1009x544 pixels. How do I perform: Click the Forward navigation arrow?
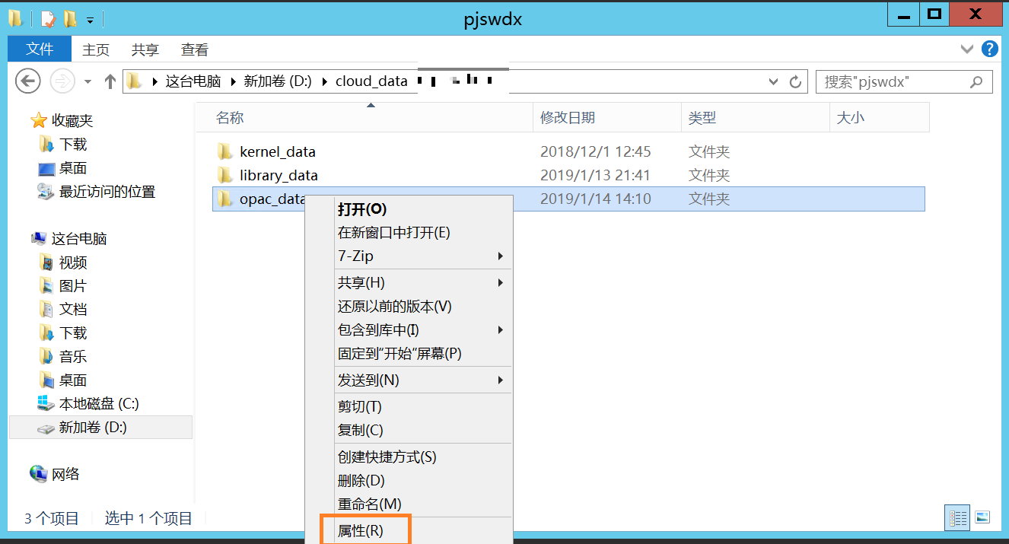click(62, 81)
